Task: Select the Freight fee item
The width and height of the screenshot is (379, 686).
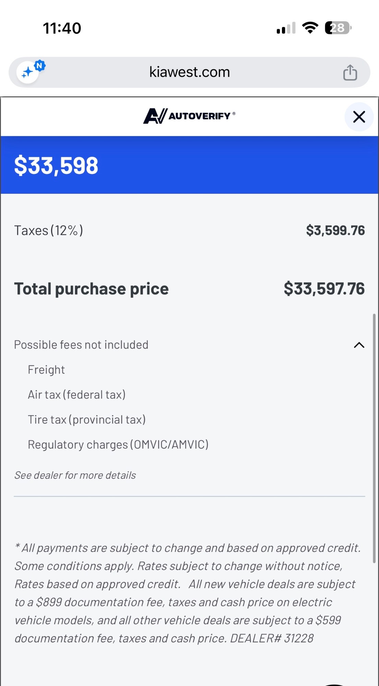Action: (46, 370)
